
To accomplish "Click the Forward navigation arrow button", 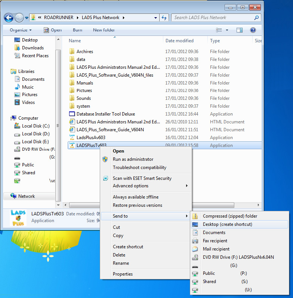I will pos(19,18).
